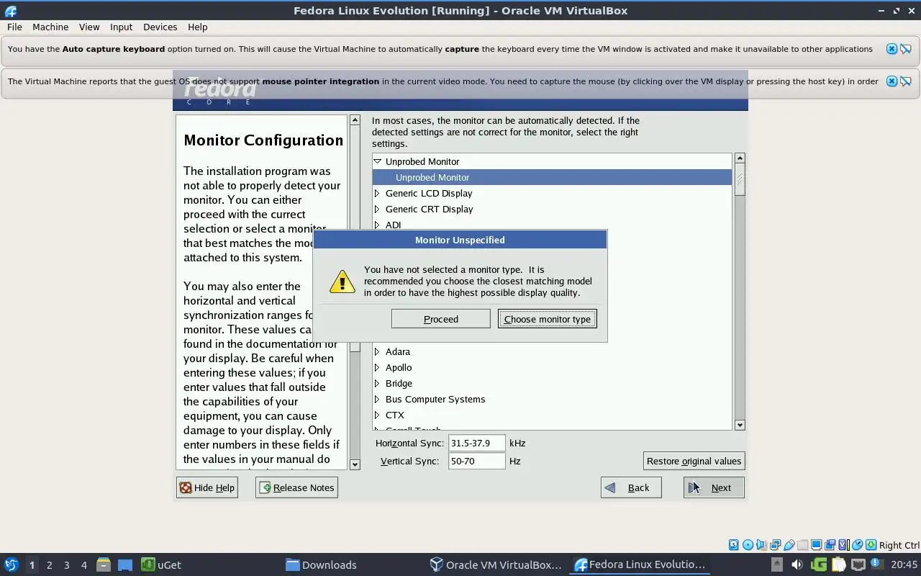The width and height of the screenshot is (921, 576).
Task: Click Choose monitor type button
Action: point(548,319)
